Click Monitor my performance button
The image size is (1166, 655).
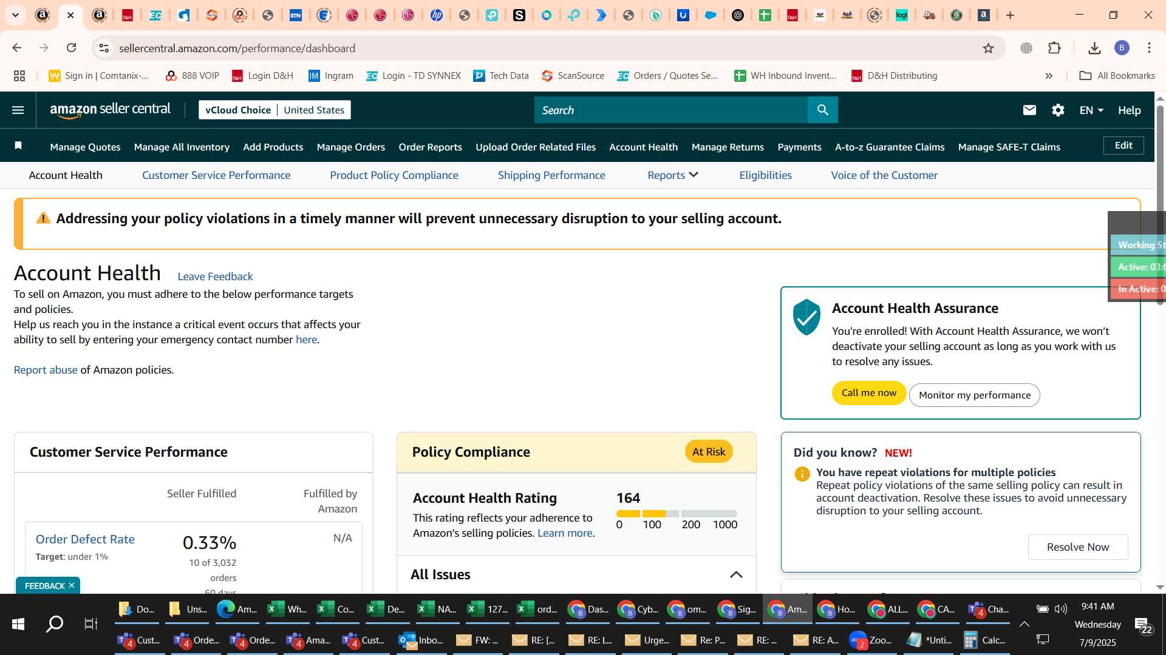975,395
